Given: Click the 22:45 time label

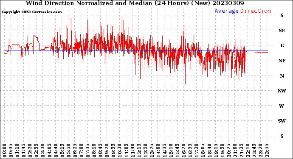Looking at the screenshot, I should [x=254, y=151].
